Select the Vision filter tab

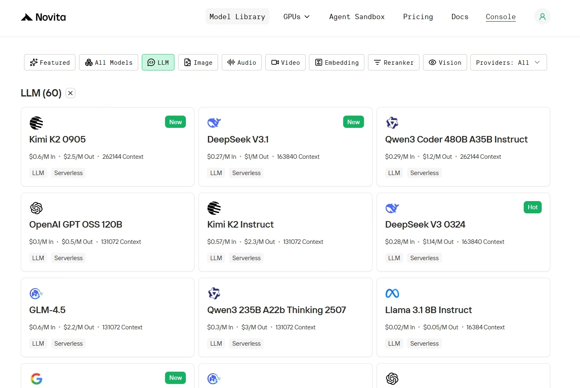(x=445, y=62)
